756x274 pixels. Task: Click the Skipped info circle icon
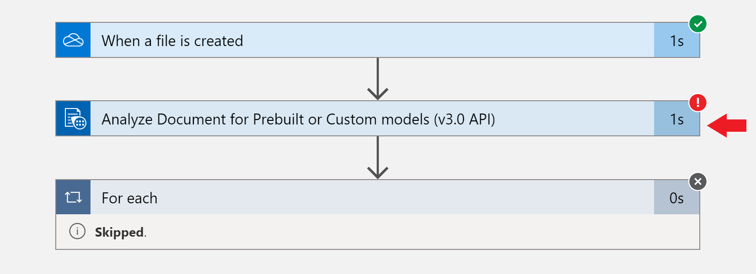click(77, 232)
